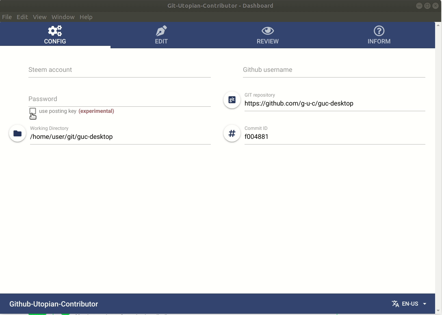Click the (experimental) label text

(96, 111)
